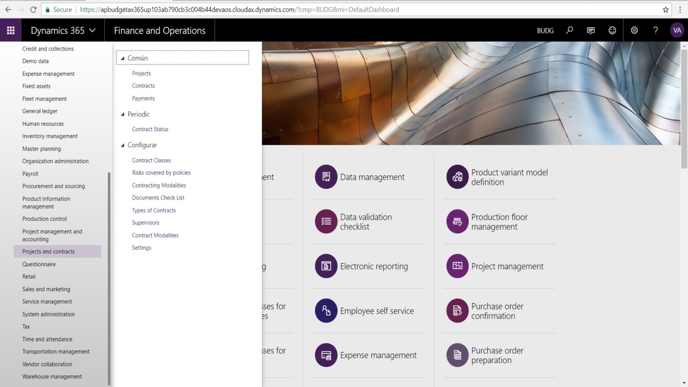This screenshot has width=688, height=387.
Task: Click the Purchase order confirmation tile icon
Action: click(457, 311)
